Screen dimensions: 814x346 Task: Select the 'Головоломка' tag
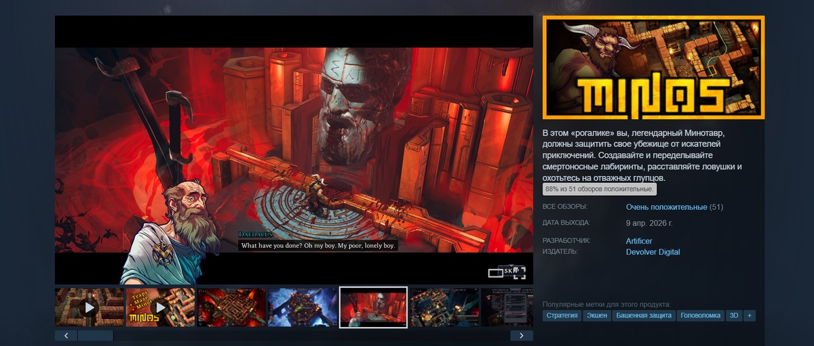point(700,316)
